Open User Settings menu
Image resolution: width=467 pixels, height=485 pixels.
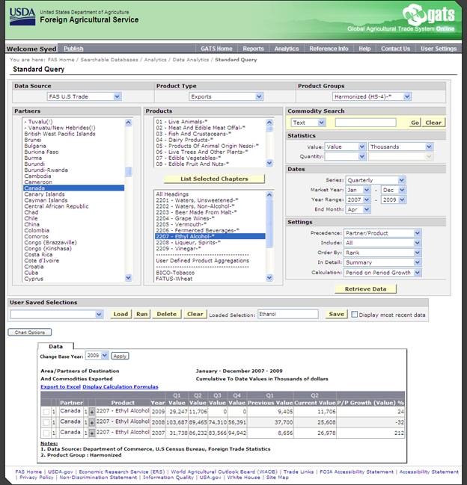[439, 49]
